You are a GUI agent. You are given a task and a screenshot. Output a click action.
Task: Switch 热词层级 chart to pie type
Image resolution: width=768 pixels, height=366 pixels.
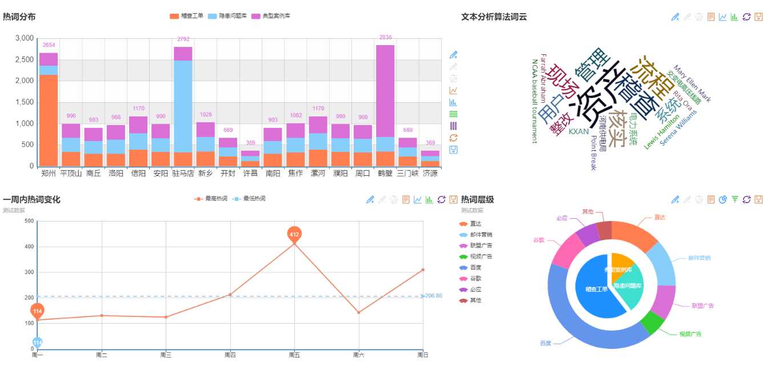tap(723, 199)
